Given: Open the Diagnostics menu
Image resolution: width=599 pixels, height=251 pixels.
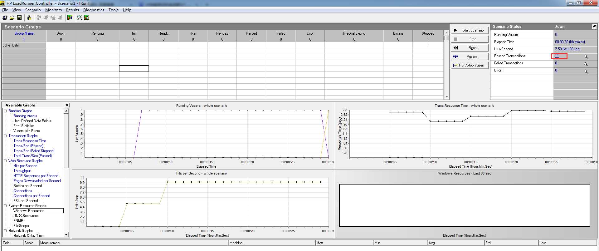Looking at the screenshot, I should coord(94,10).
